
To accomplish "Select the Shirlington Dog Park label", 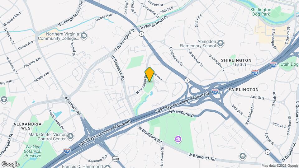I will pyautogui.click(x=261, y=12).
